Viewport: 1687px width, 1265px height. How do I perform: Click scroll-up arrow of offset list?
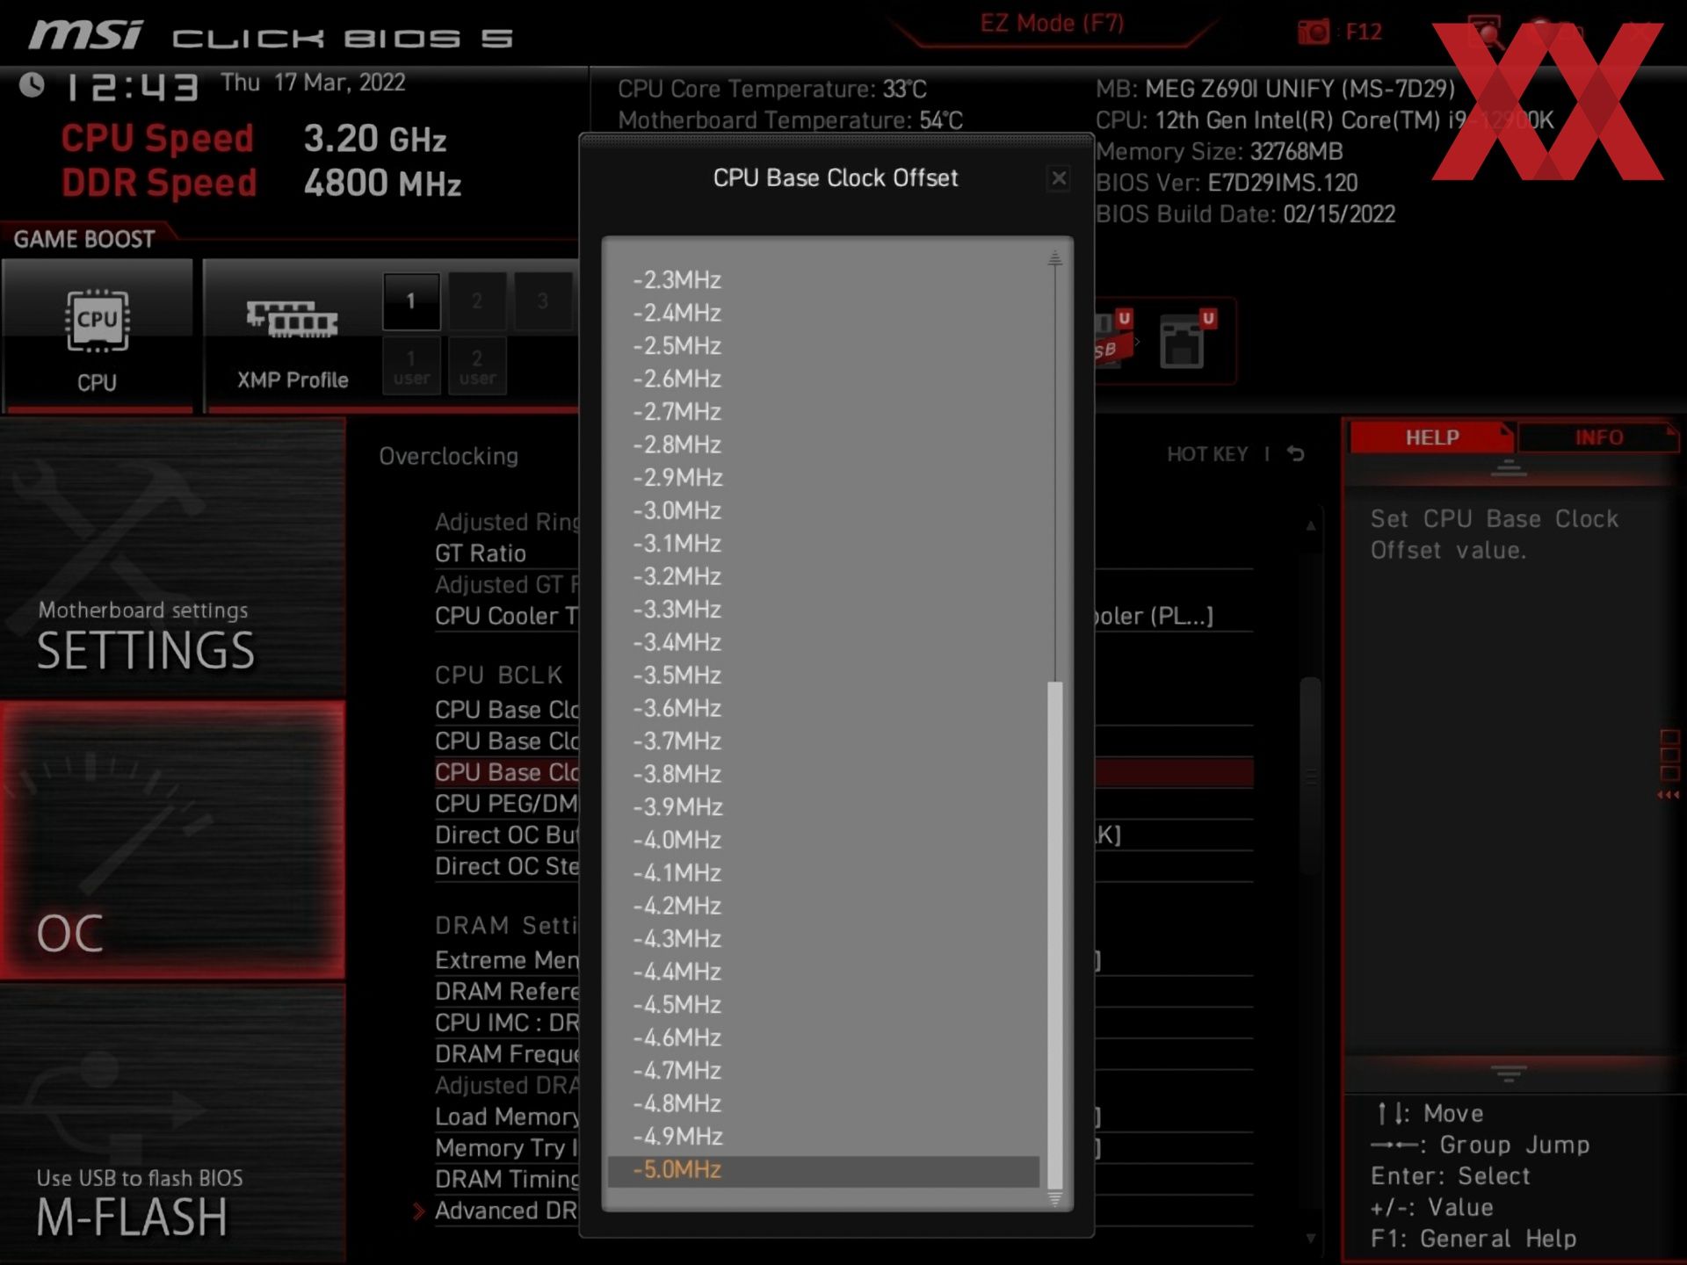coord(1055,257)
